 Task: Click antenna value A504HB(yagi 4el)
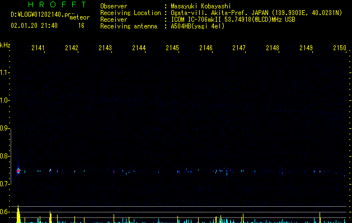tap(198, 26)
